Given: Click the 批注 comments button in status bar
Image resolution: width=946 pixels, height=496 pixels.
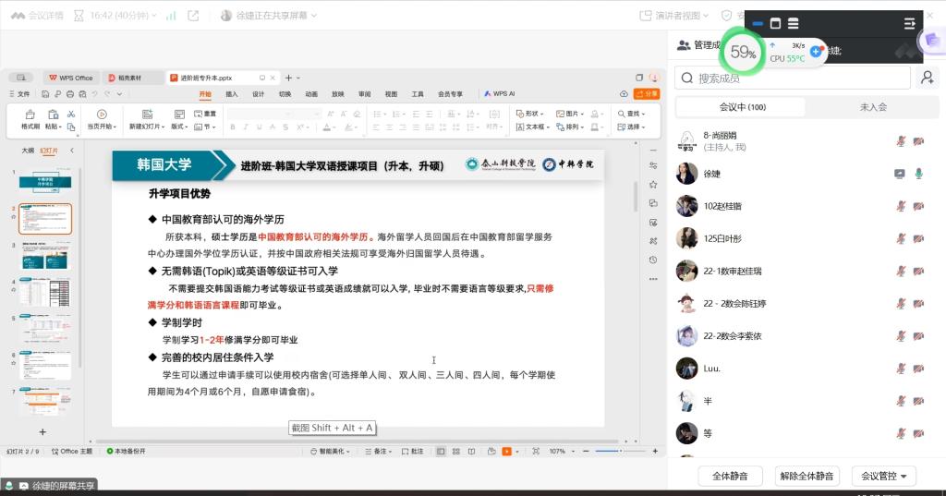Looking at the screenshot, I should pos(413,452).
